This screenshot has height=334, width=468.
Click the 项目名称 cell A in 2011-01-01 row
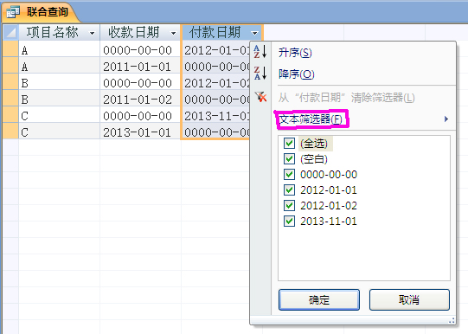pos(59,66)
